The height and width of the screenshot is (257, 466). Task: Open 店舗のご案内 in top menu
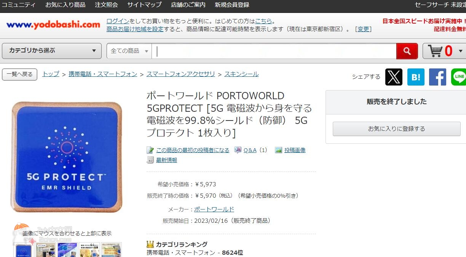(x=188, y=5)
